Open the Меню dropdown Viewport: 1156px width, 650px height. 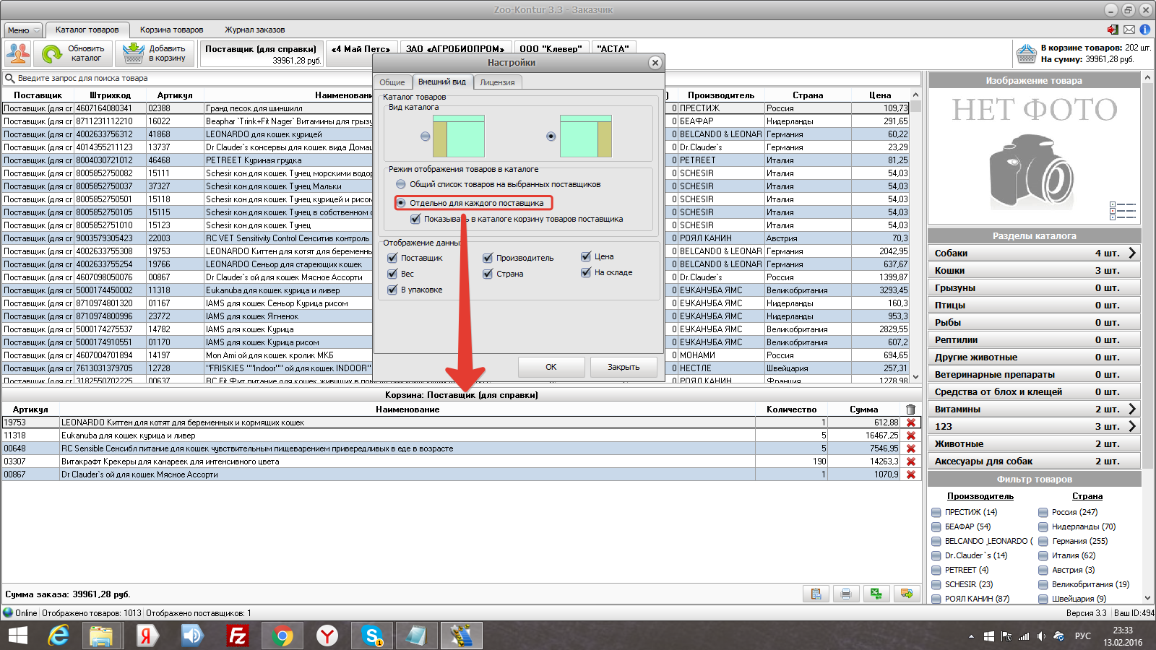[x=24, y=30]
